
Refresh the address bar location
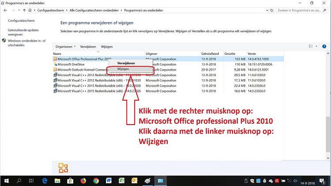point(272,10)
